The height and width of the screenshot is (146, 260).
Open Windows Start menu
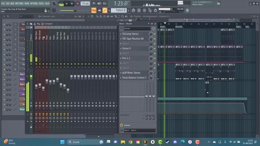[63, 142]
